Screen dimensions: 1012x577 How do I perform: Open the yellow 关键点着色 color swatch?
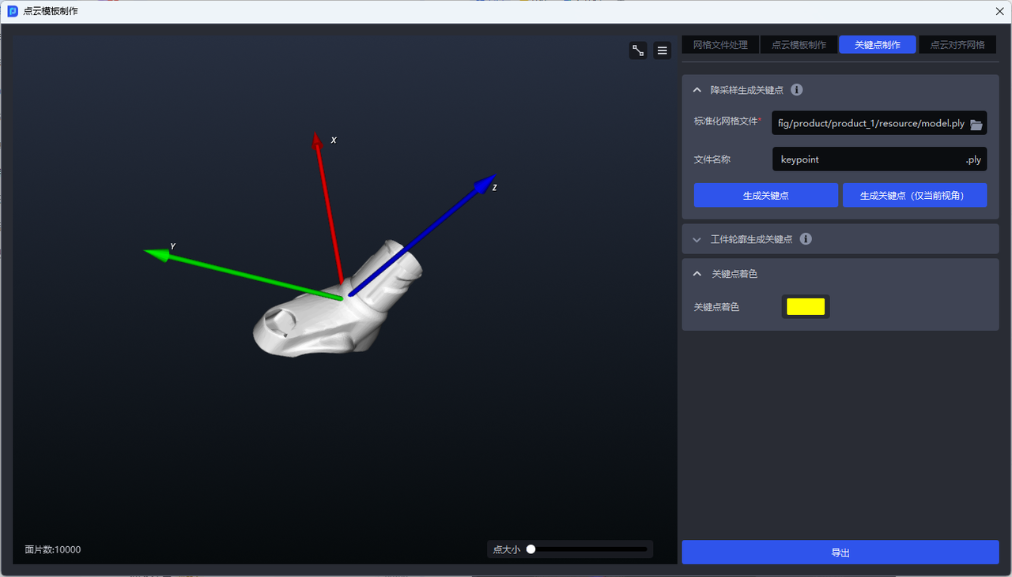coord(806,307)
